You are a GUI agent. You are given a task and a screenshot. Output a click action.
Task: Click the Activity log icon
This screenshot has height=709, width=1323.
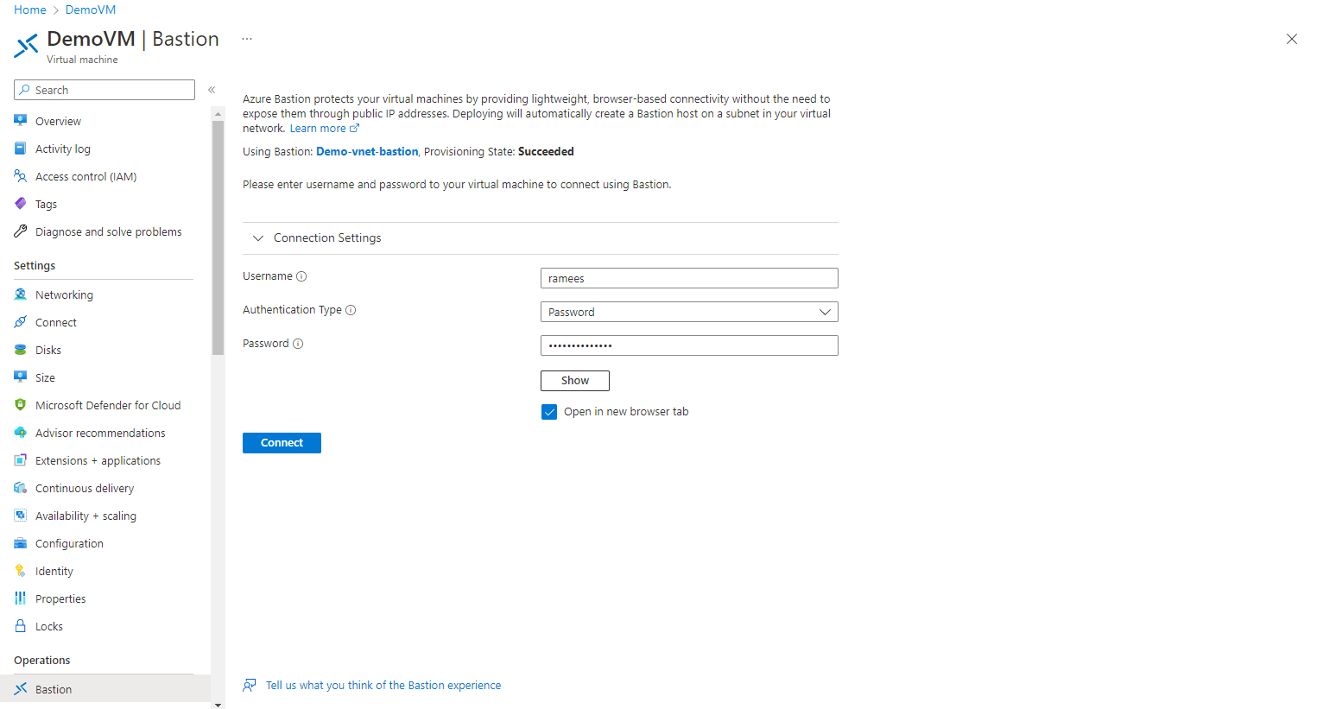coord(21,149)
